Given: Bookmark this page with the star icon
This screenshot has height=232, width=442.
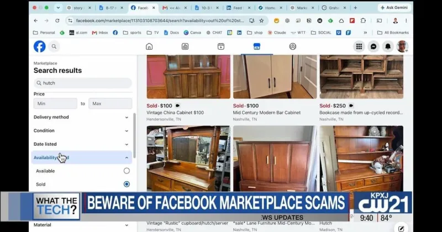Looking at the screenshot, I should pos(261,20).
